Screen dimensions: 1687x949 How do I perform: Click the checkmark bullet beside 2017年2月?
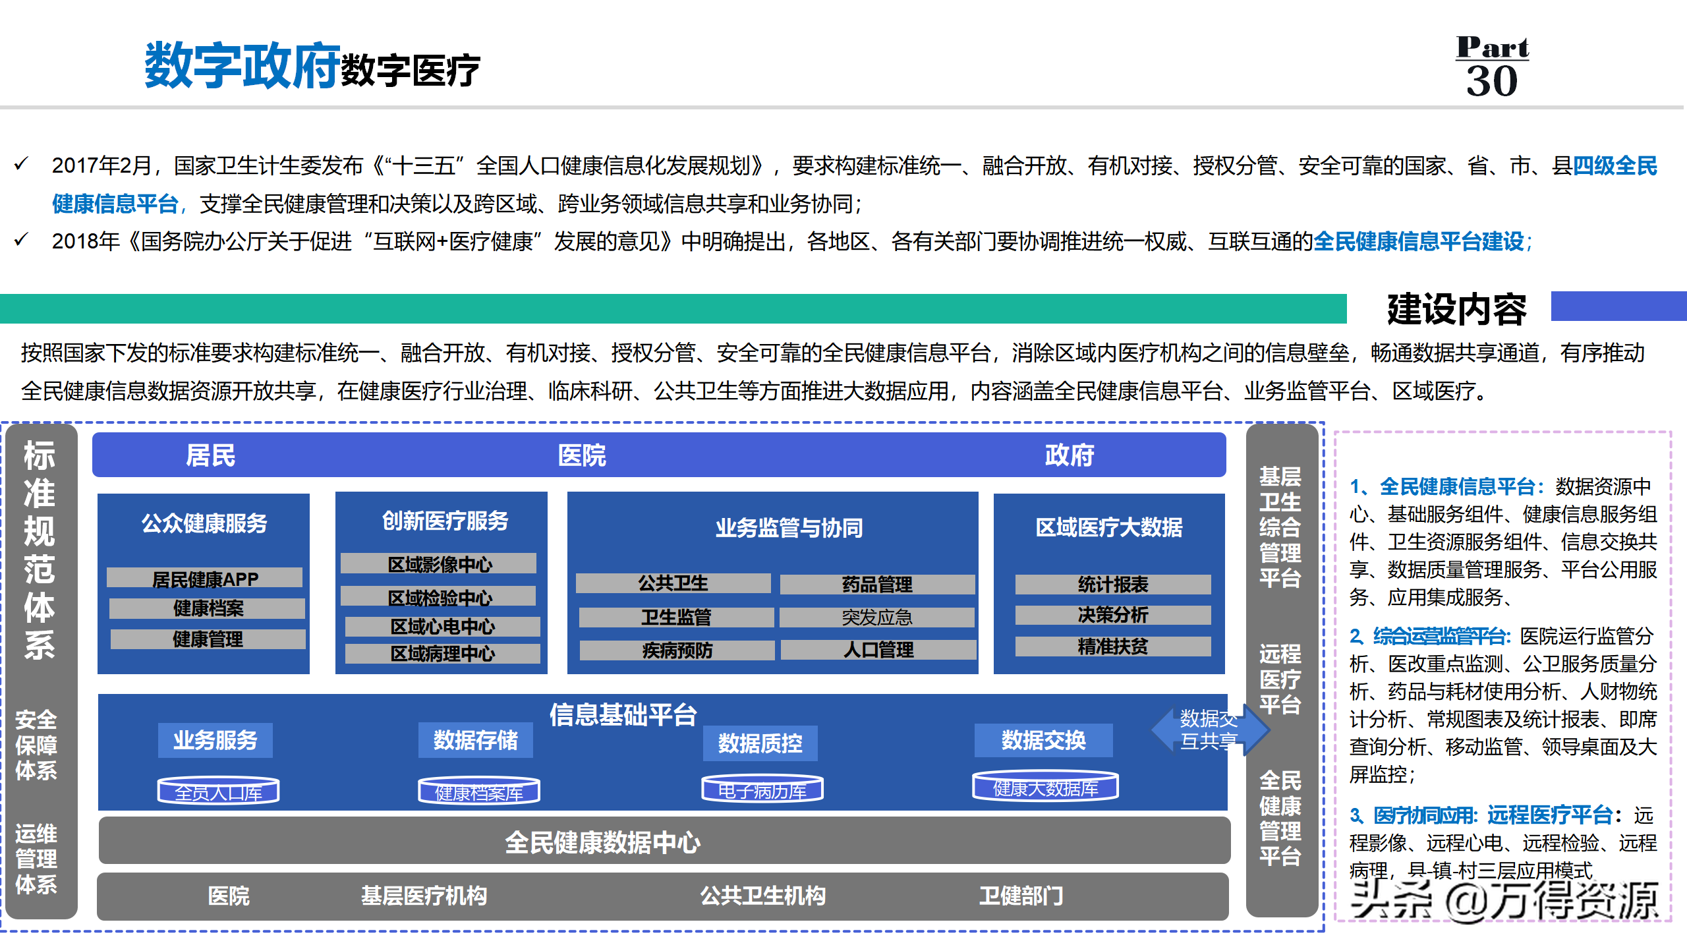(x=22, y=165)
